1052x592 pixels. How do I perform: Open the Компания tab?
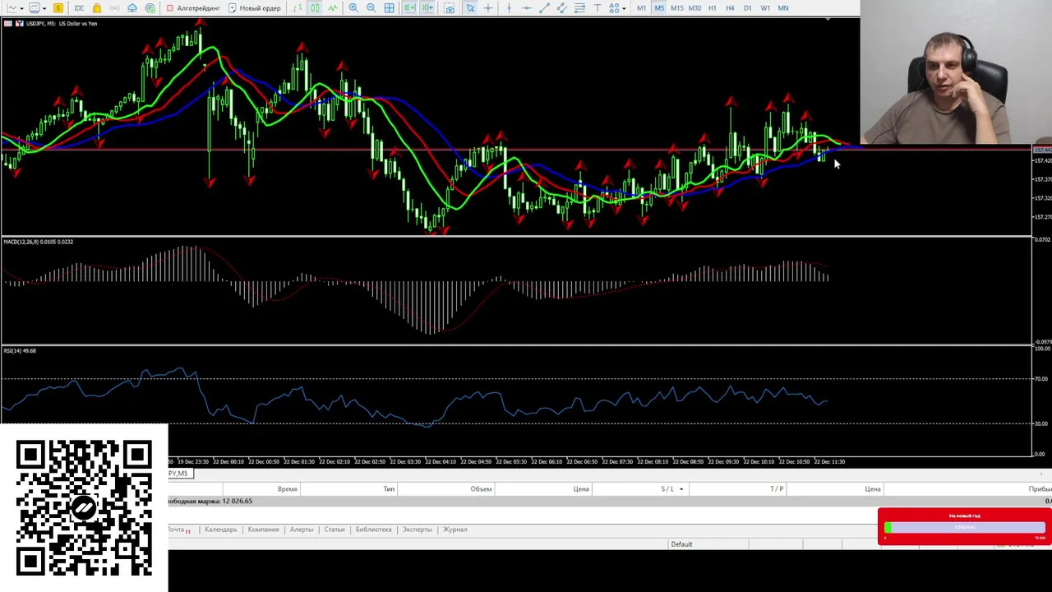pyautogui.click(x=263, y=530)
